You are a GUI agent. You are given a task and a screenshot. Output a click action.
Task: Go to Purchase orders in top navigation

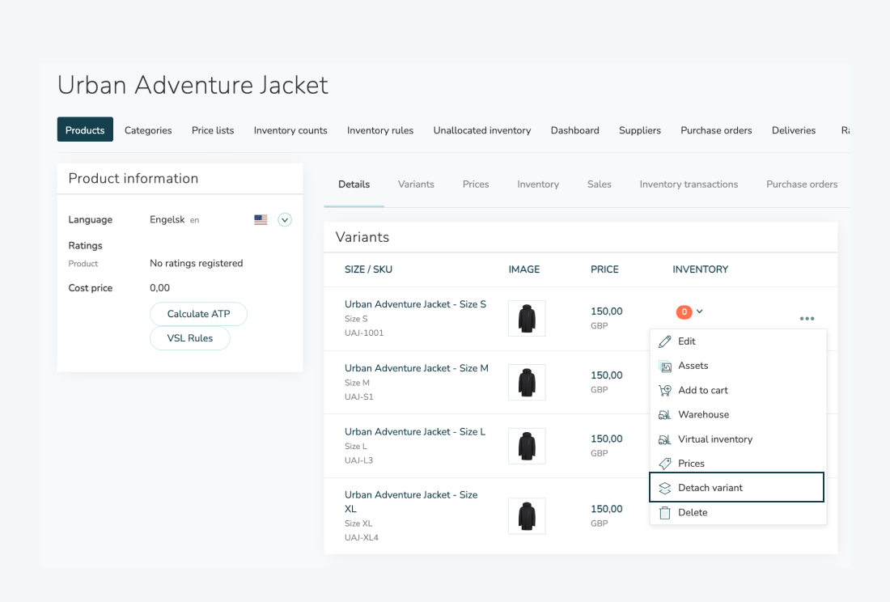(716, 130)
